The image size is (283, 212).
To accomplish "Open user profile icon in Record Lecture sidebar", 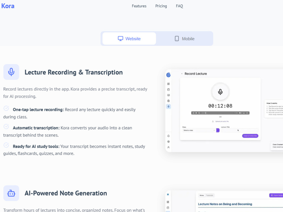I will tap(168, 147).
